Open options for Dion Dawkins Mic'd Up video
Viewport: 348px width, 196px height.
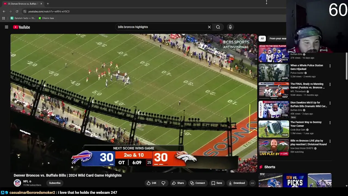[330, 103]
